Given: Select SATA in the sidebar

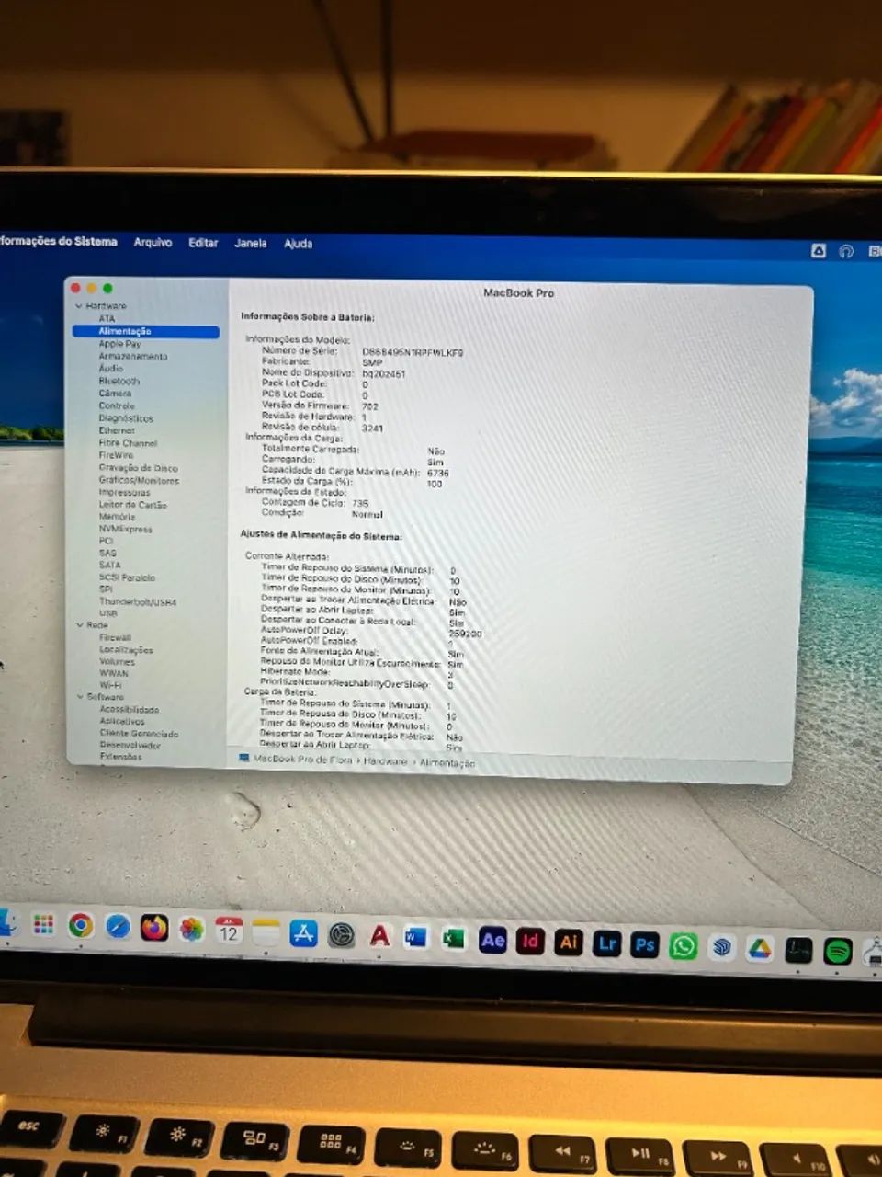Looking at the screenshot, I should 110,566.
